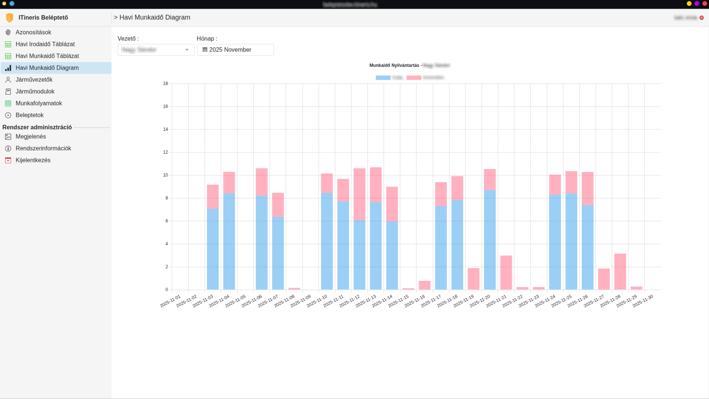Open the Hónap month picker calendar icon
The width and height of the screenshot is (709, 399).
[205, 50]
